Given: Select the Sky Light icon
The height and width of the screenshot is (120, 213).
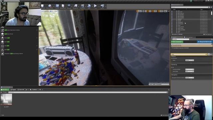Looking at the screenshot, I should 2,46.
